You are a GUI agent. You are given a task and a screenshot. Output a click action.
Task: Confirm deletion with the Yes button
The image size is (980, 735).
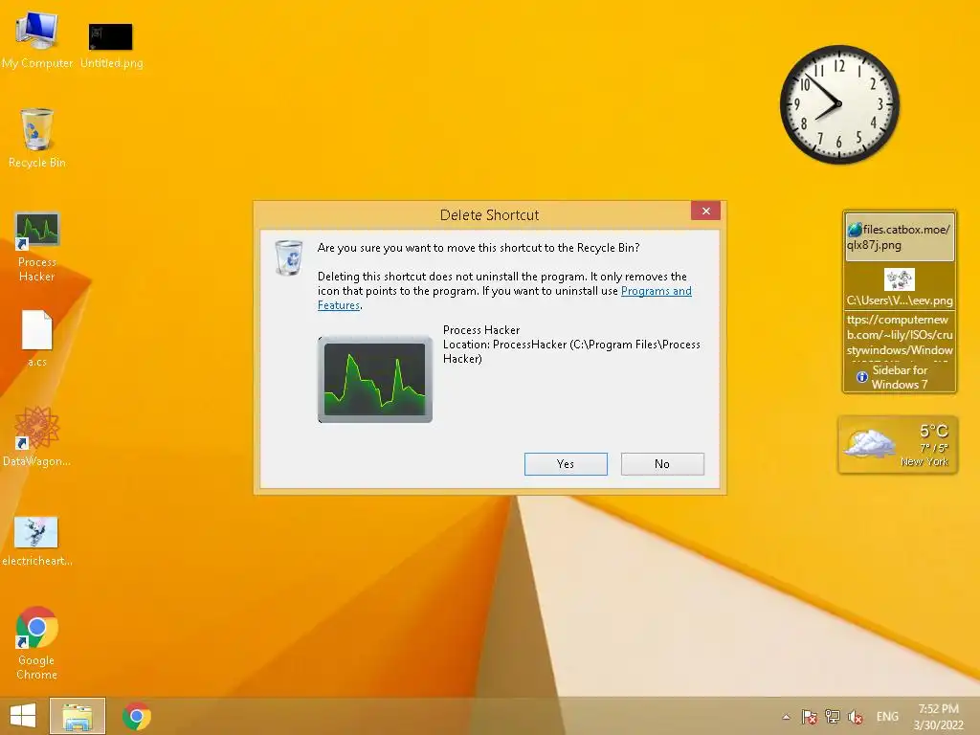pos(566,464)
